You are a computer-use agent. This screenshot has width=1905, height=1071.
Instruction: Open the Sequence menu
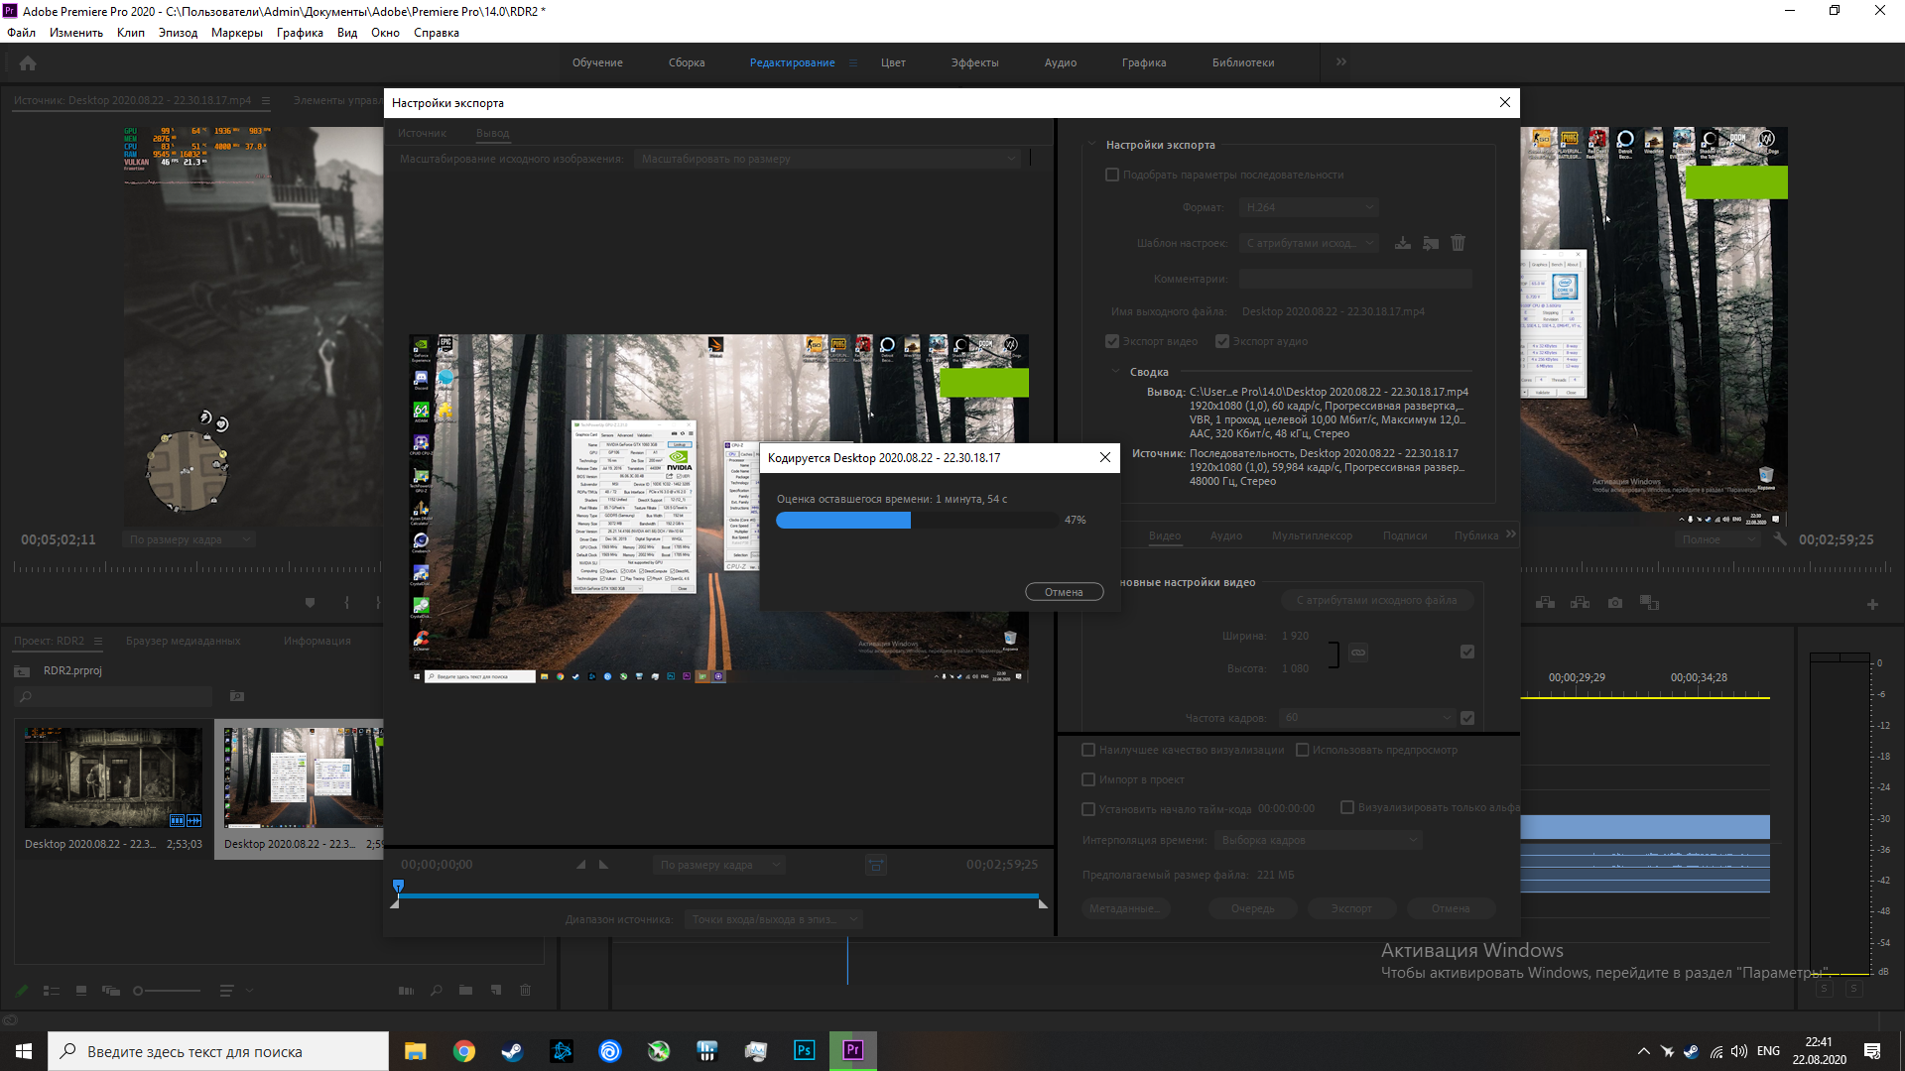tap(178, 33)
